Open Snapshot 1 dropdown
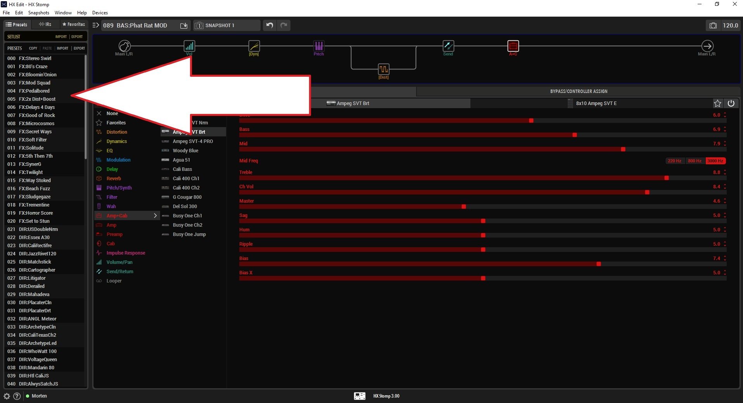Image resolution: width=743 pixels, height=403 pixels. (227, 26)
